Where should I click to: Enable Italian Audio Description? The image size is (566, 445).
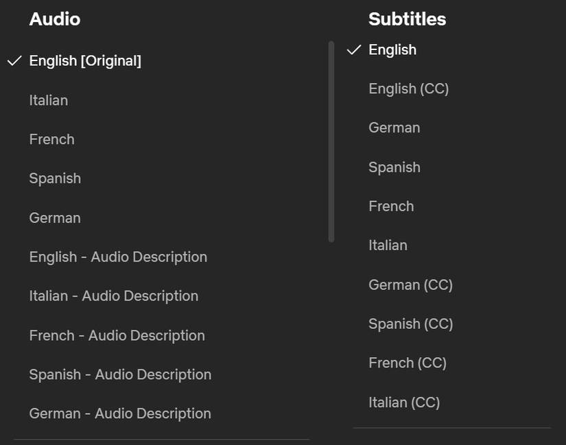click(114, 296)
